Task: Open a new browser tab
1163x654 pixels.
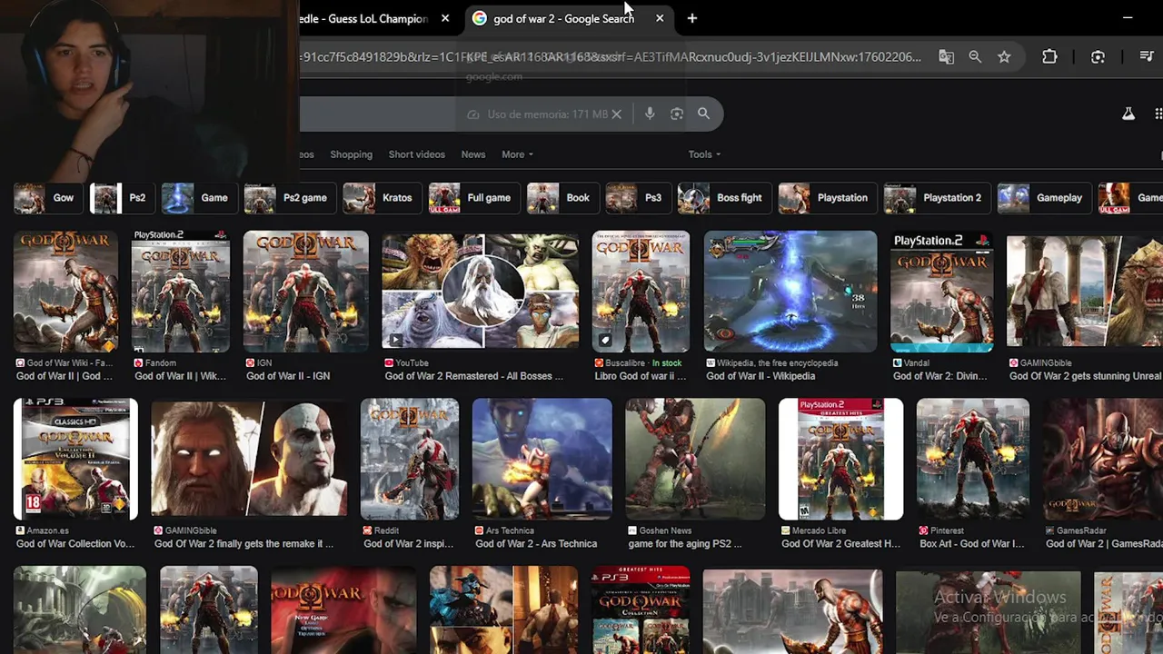Action: [692, 18]
